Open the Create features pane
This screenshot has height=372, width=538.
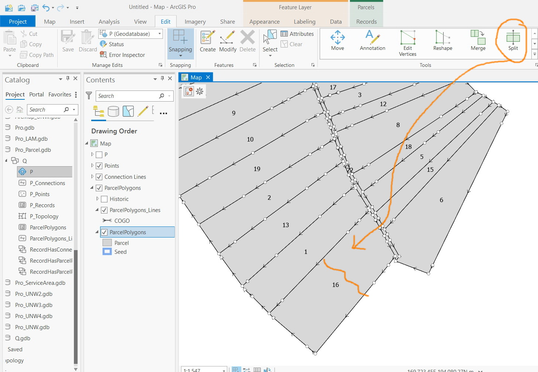[208, 41]
